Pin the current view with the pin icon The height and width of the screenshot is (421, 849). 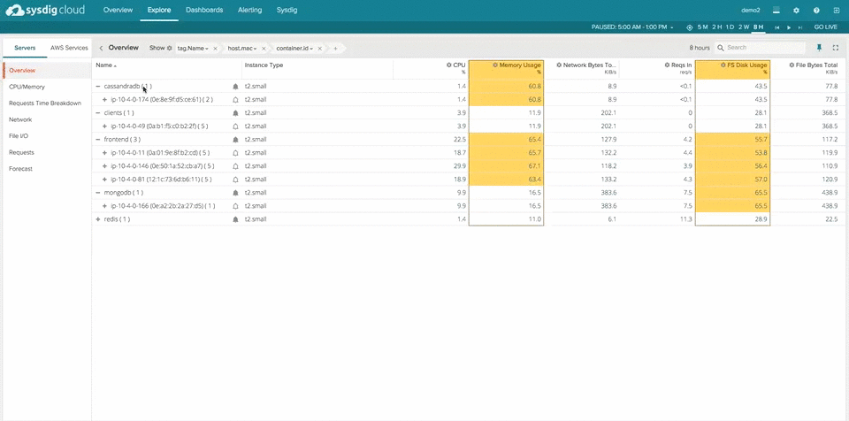click(x=819, y=48)
